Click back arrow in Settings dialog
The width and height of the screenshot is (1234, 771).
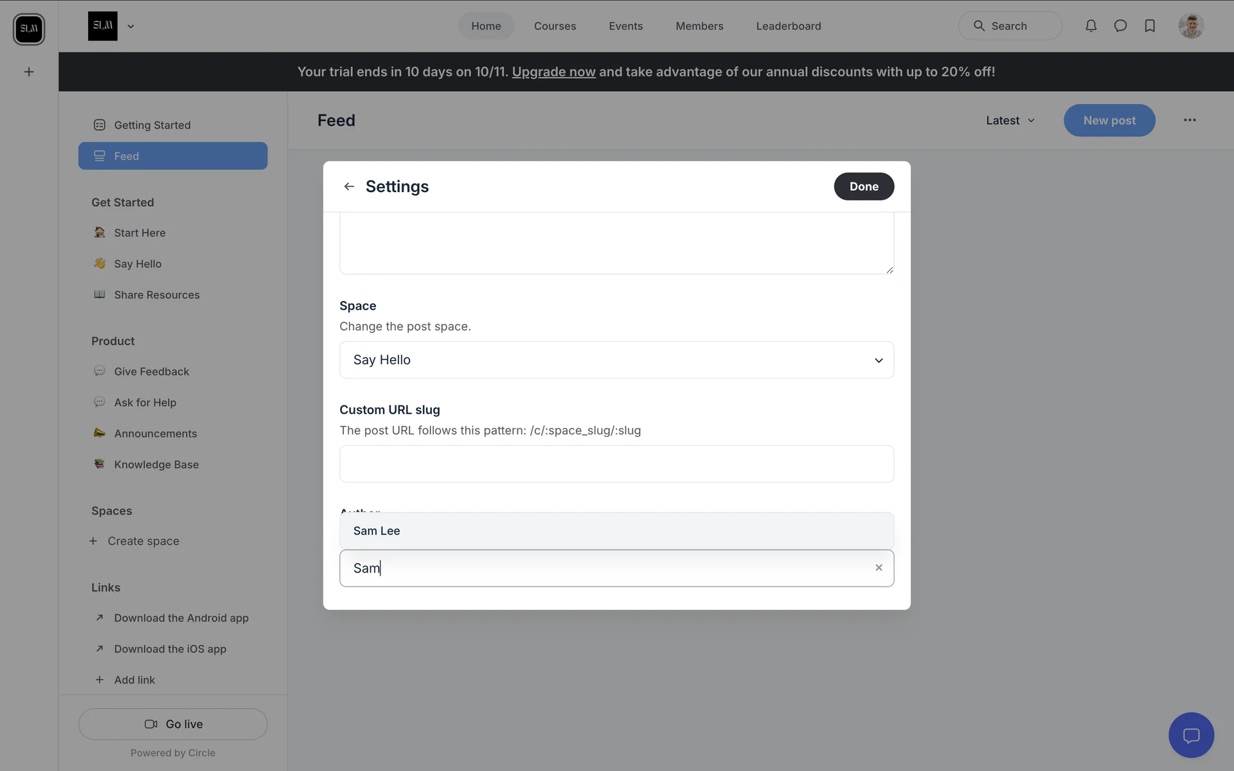pyautogui.click(x=349, y=186)
